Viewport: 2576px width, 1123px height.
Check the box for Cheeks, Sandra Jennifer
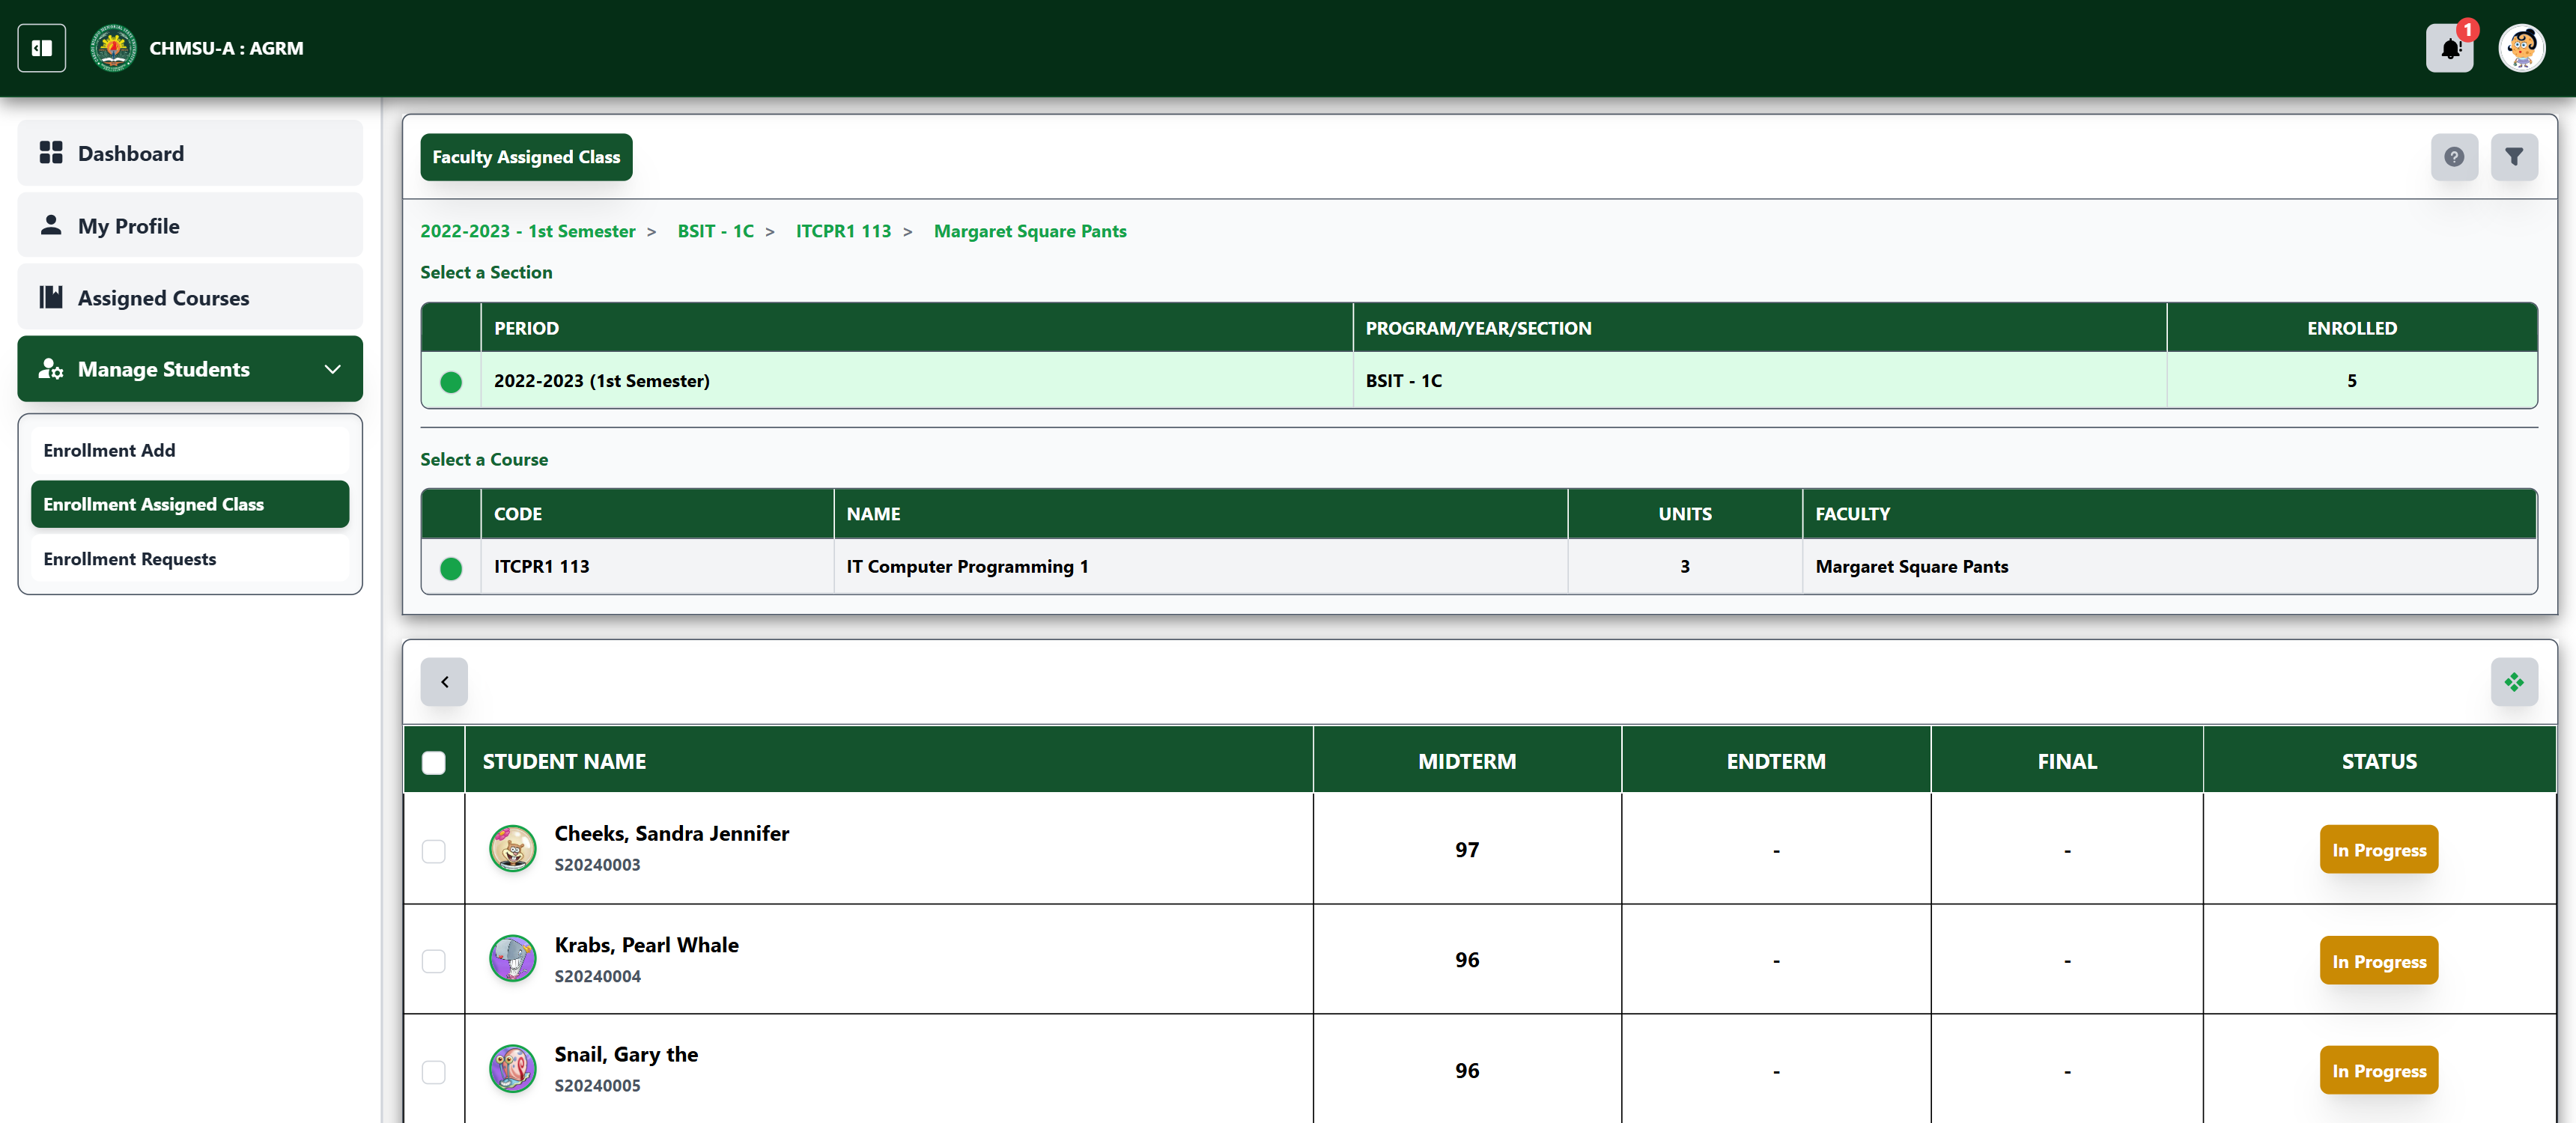(434, 851)
